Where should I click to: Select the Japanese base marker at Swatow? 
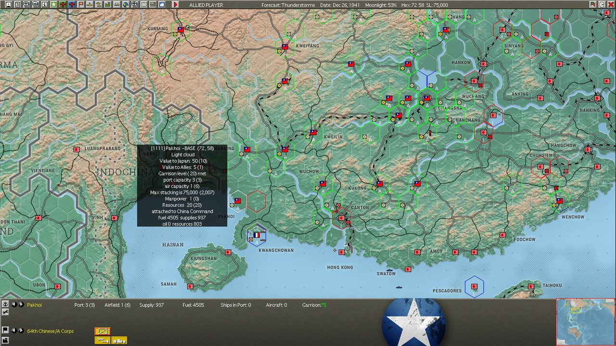408,270
